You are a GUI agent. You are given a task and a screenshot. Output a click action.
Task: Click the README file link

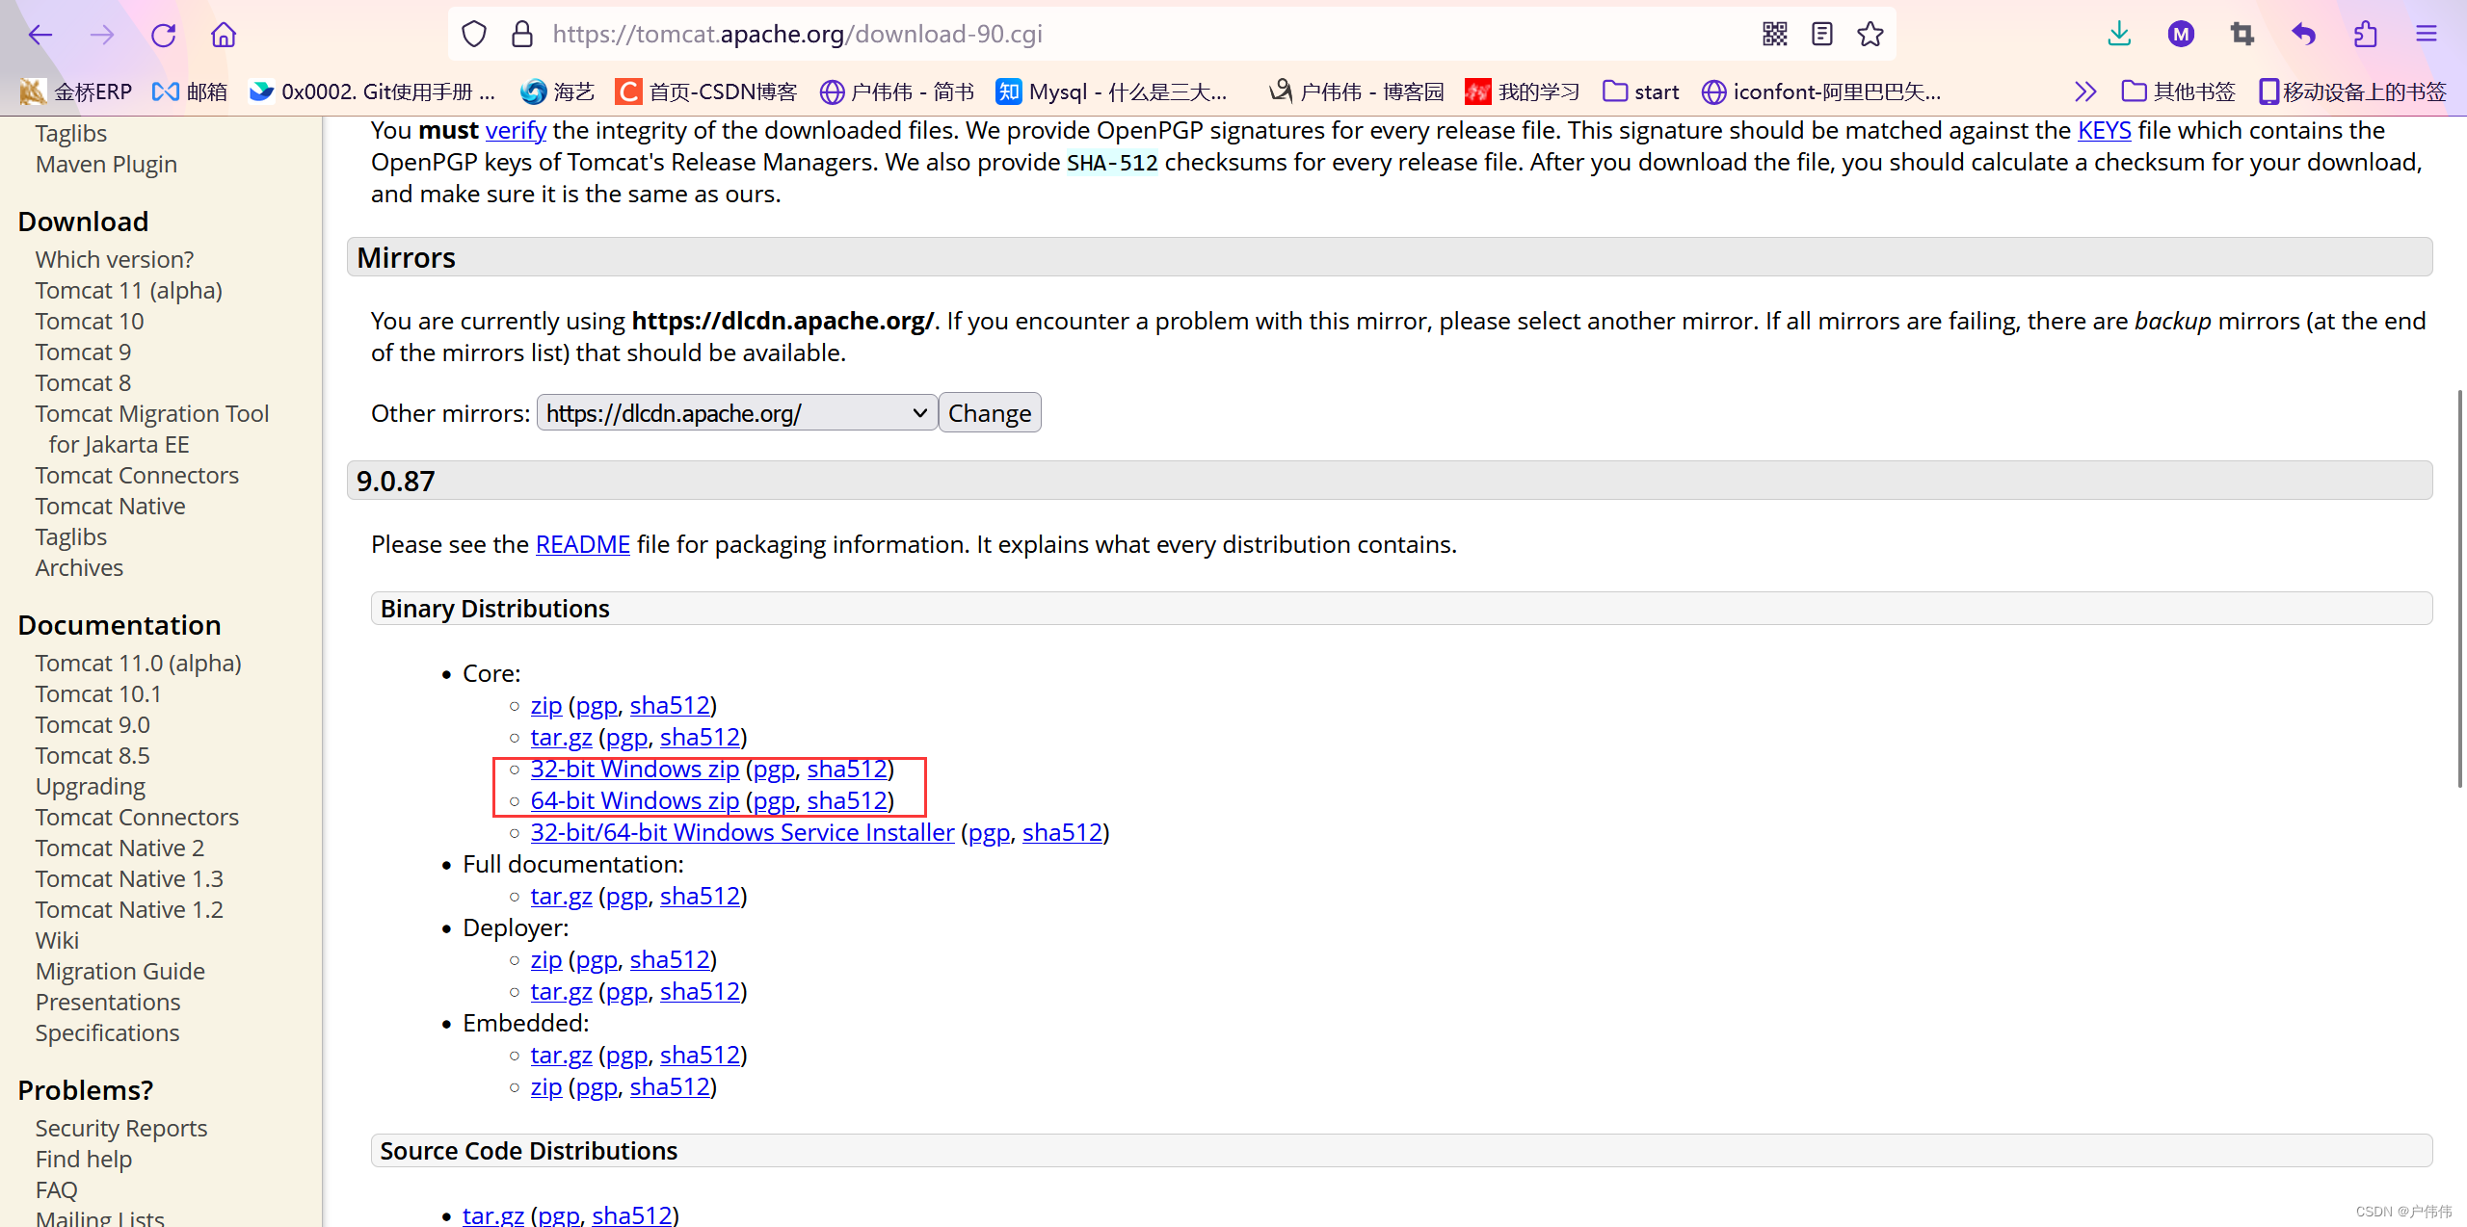click(582, 543)
